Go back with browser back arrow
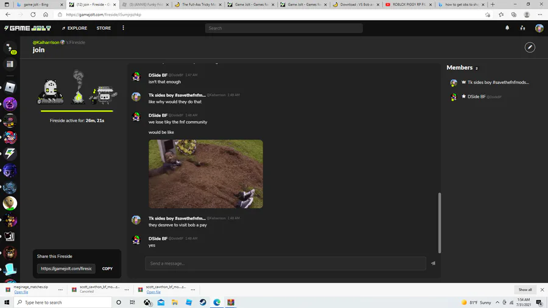This screenshot has height=308, width=548. pyautogui.click(x=8, y=15)
